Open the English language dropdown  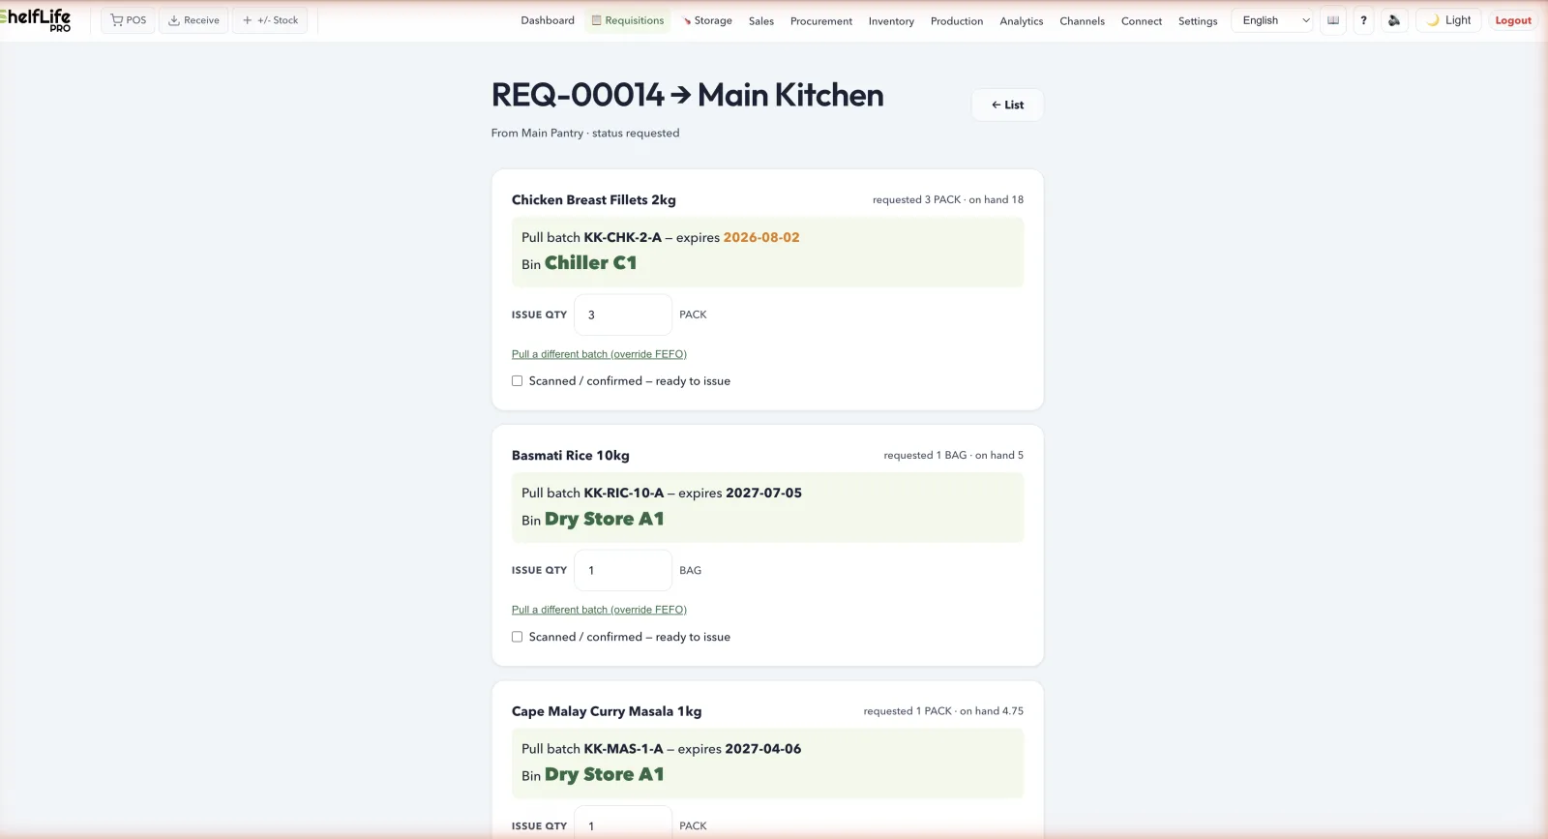tap(1271, 20)
